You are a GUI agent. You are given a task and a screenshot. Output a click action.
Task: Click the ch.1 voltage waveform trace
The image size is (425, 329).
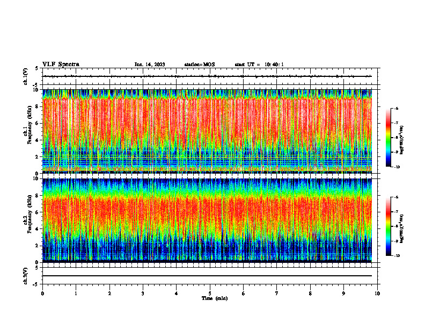pos(207,76)
